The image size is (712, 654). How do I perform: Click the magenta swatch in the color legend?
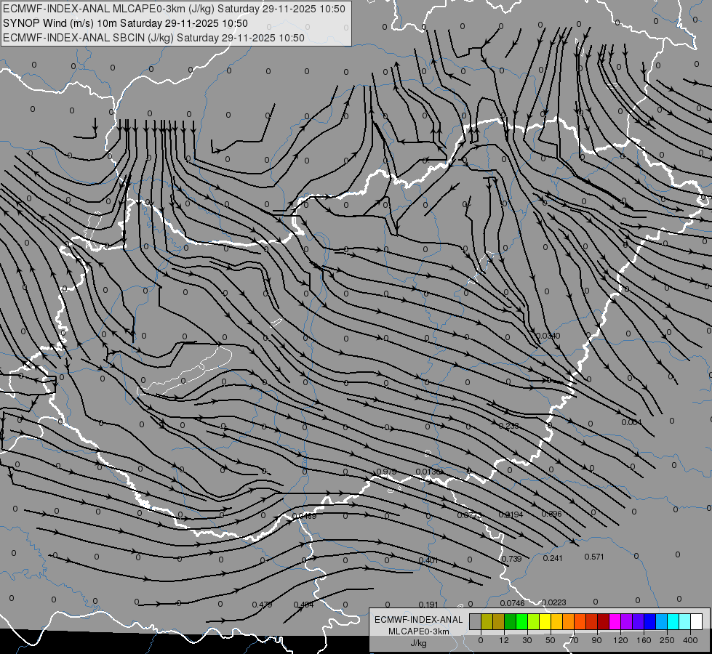(x=615, y=621)
